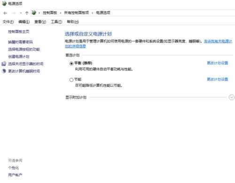Change plan settings for 平衡 plan
The width and height of the screenshot is (235, 183).
tap(218, 63)
